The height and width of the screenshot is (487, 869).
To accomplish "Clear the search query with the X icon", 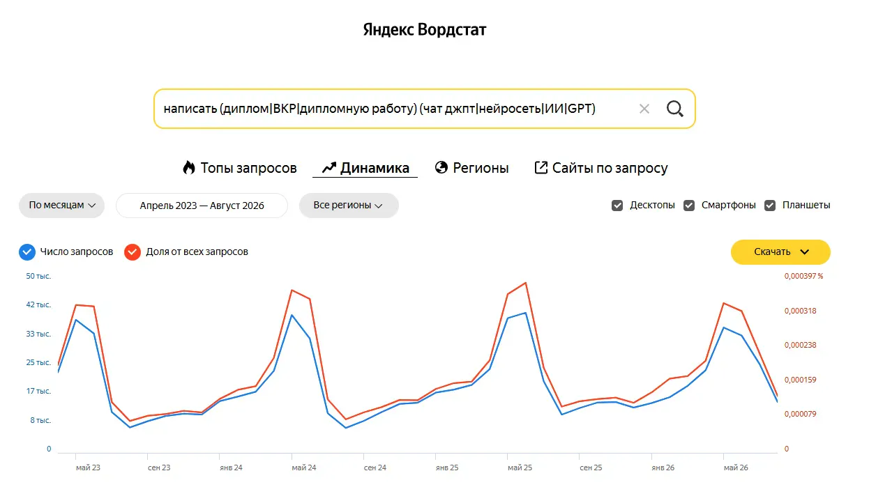I will (x=644, y=109).
